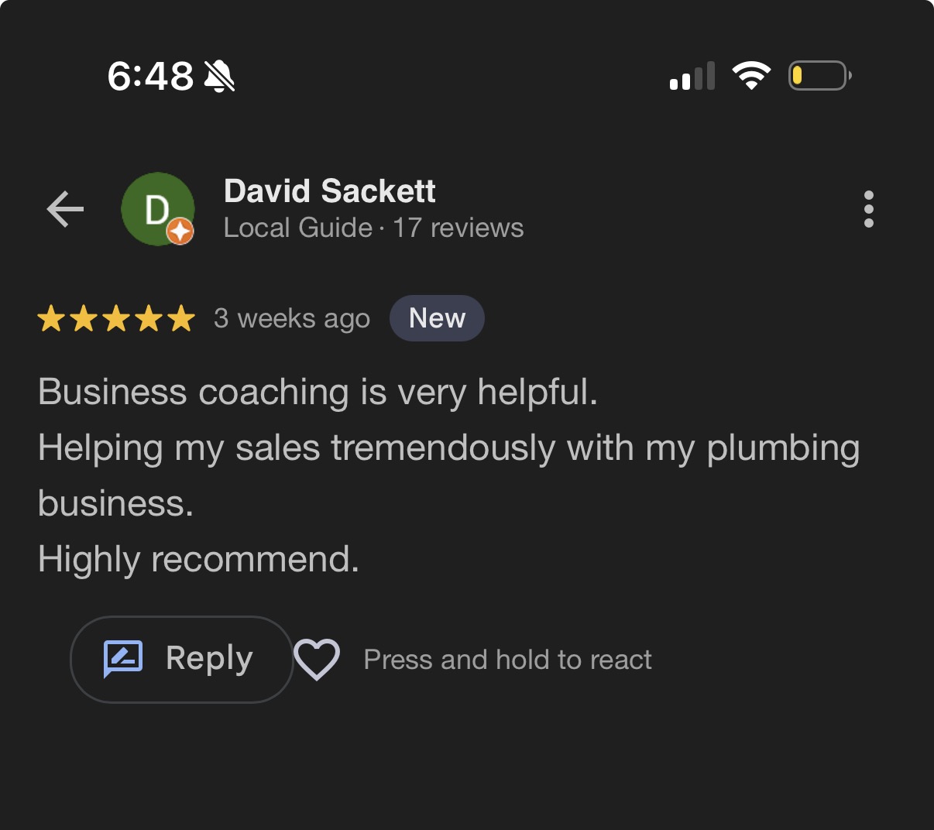Open the three-dot more options menu

coord(868,209)
